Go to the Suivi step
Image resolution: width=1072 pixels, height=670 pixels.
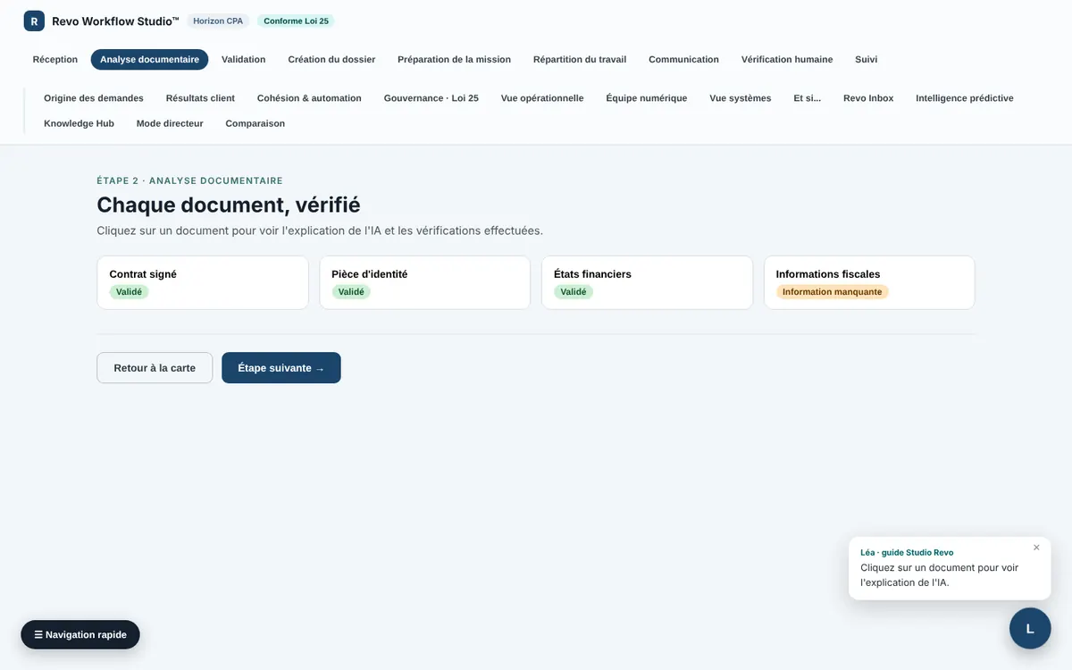click(x=866, y=60)
